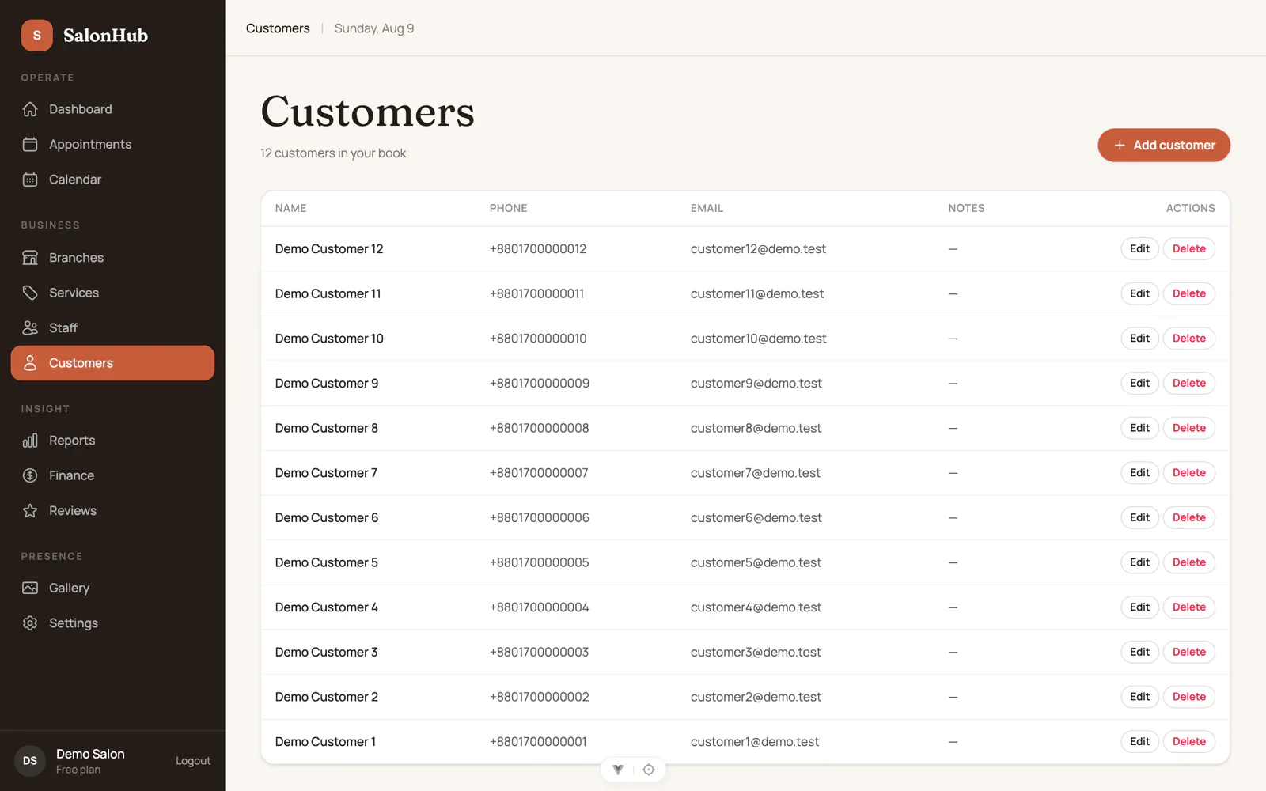Toggle the component inspector target icon
The width and height of the screenshot is (1266, 791).
click(649, 770)
